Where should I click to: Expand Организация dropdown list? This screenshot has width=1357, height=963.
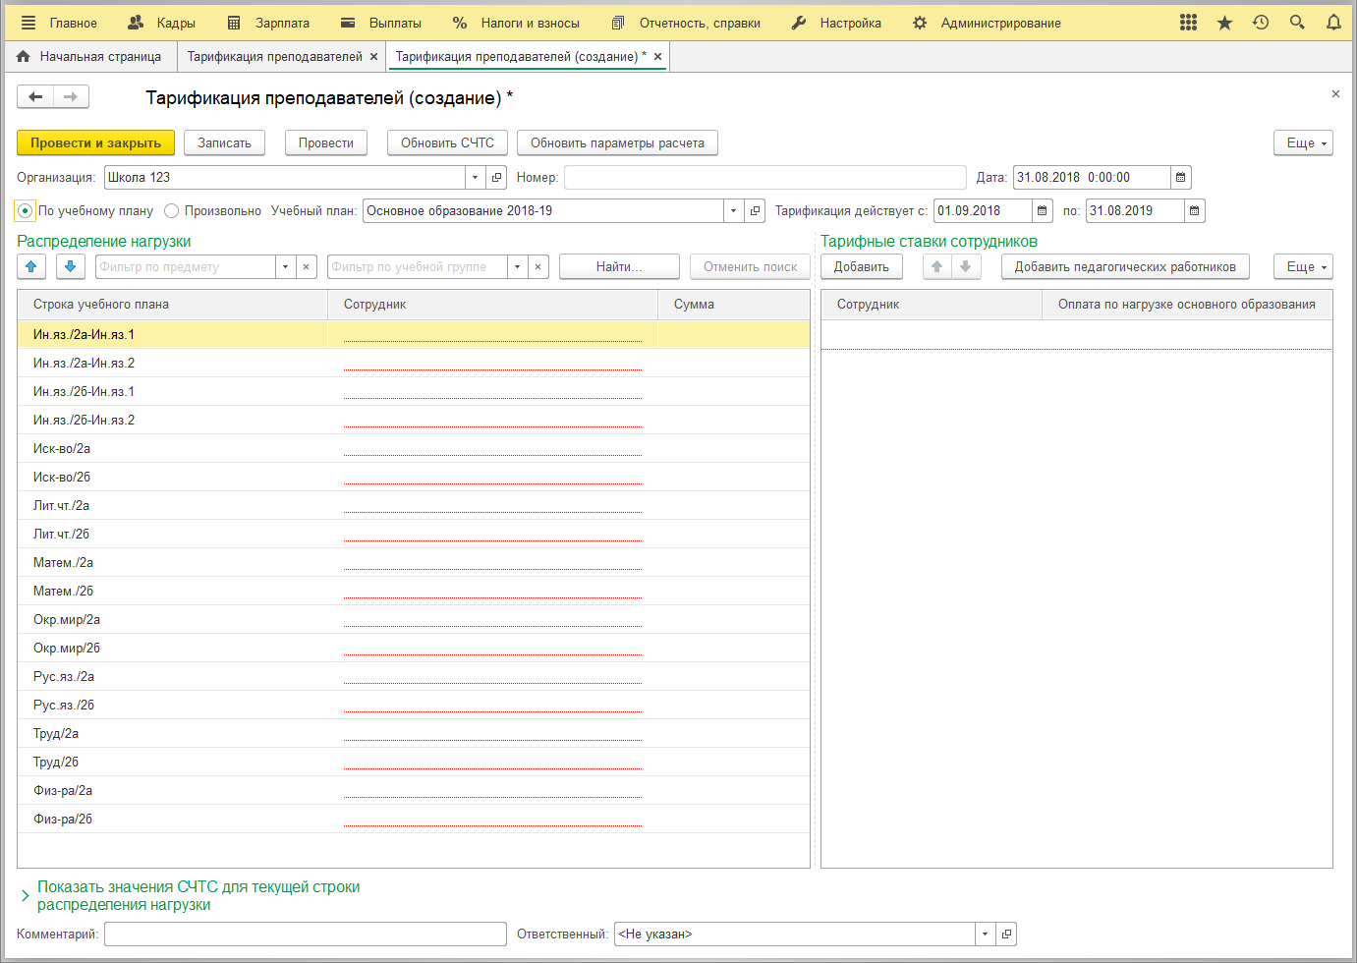coord(476,177)
